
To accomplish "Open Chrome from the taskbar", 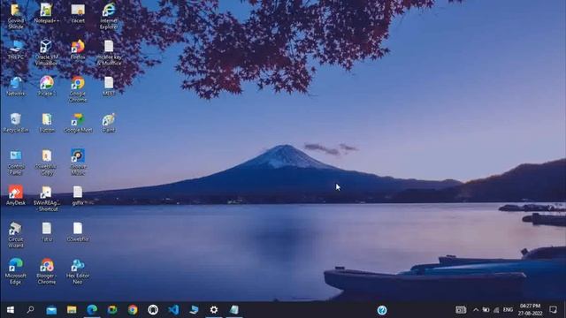I will (133, 310).
